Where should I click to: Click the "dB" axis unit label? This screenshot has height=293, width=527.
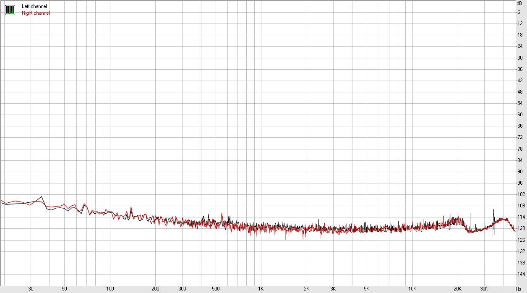point(519,3)
